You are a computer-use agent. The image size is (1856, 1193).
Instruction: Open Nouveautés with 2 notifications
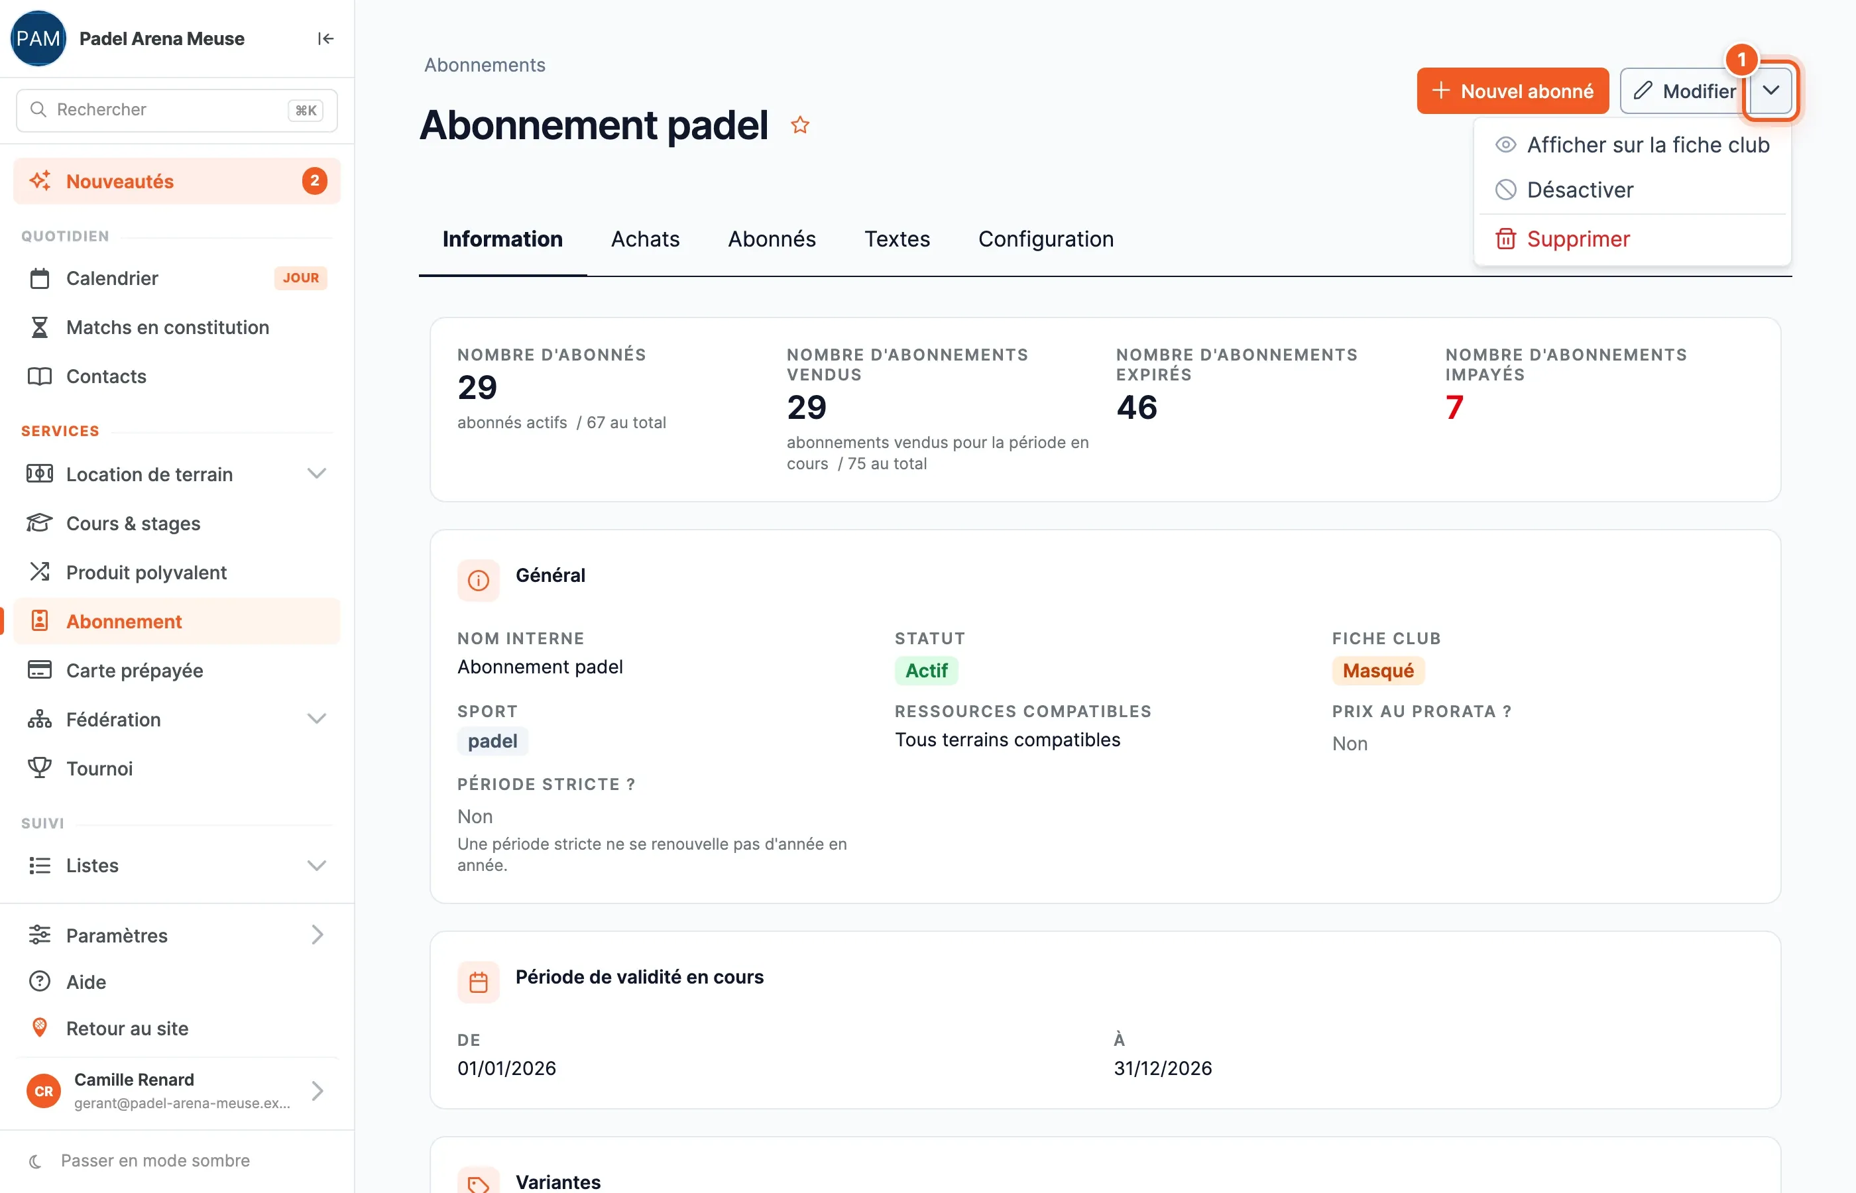pyautogui.click(x=176, y=182)
